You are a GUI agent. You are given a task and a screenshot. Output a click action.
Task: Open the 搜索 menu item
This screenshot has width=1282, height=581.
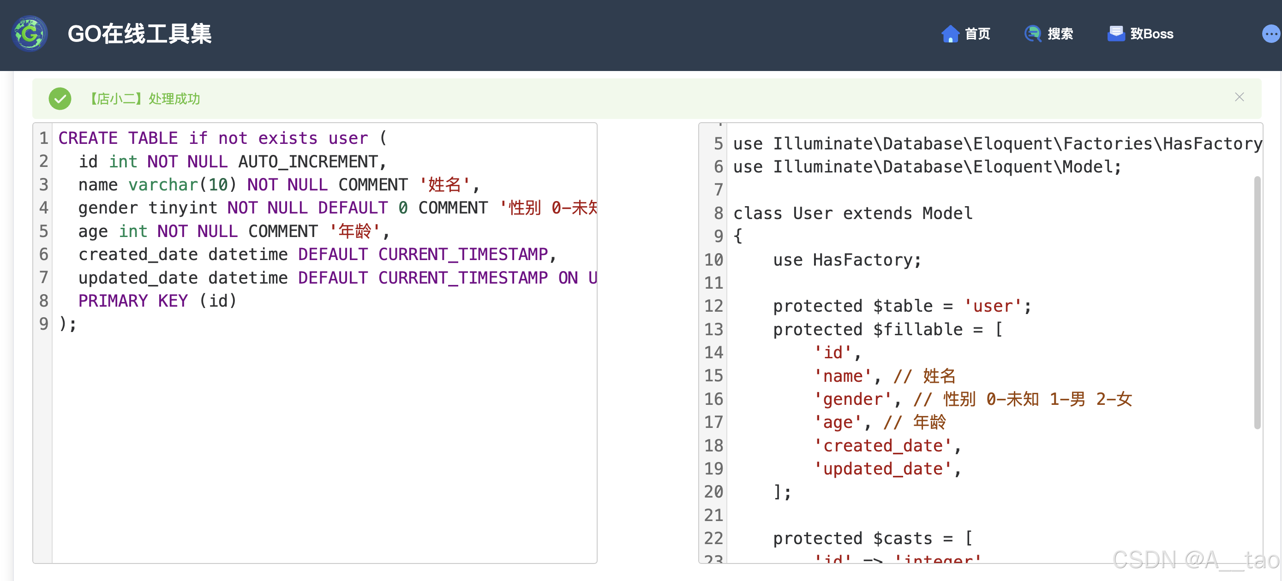tap(1060, 34)
